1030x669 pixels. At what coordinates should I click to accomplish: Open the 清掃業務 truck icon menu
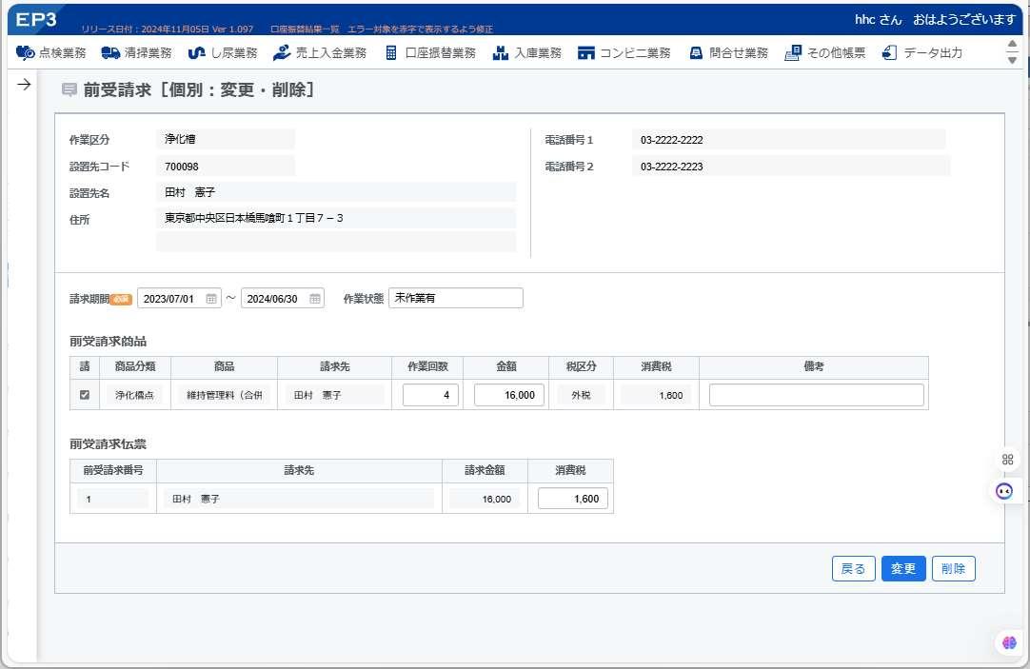pyautogui.click(x=110, y=52)
